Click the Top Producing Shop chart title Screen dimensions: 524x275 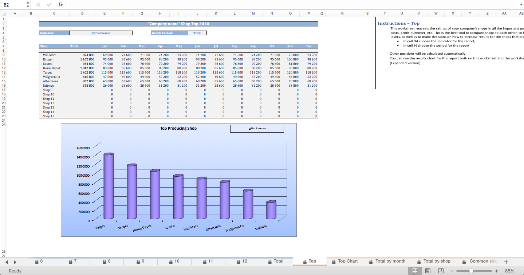178,128
